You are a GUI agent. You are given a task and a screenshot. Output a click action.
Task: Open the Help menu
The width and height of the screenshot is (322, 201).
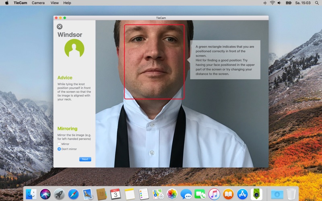pos(67,3)
